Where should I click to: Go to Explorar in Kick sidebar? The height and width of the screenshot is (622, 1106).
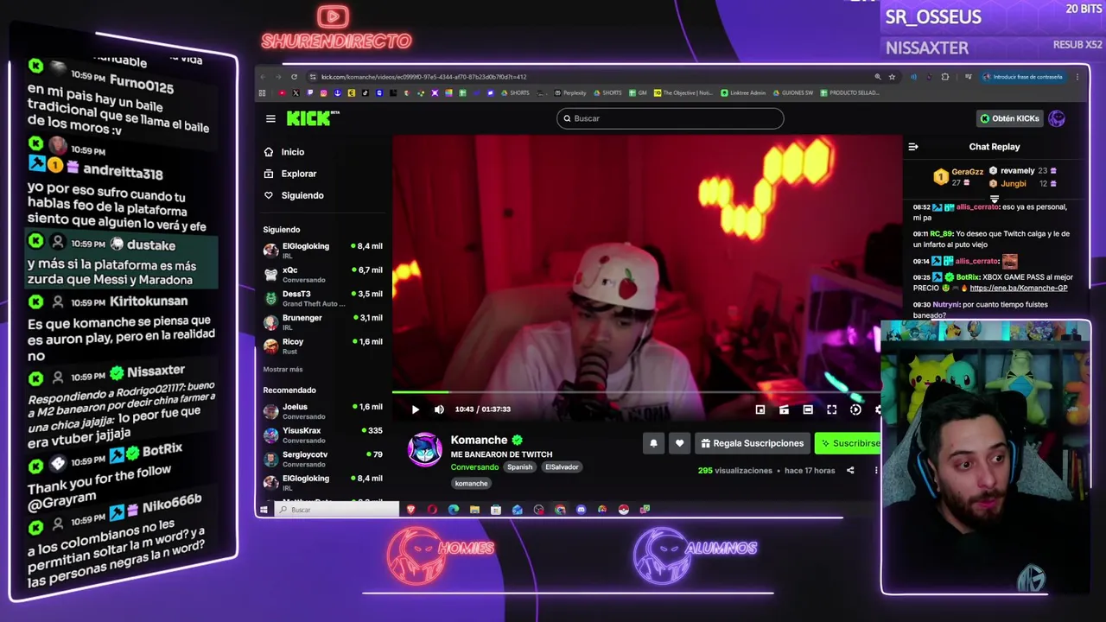(290, 174)
